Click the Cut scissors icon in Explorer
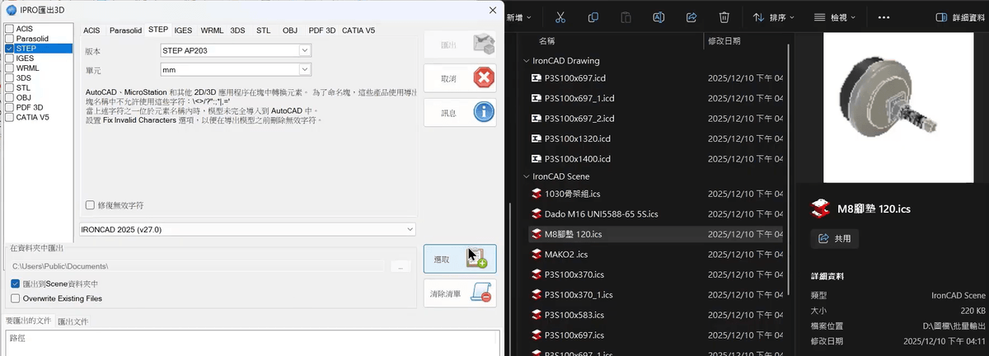This screenshot has width=989, height=356. [x=560, y=16]
